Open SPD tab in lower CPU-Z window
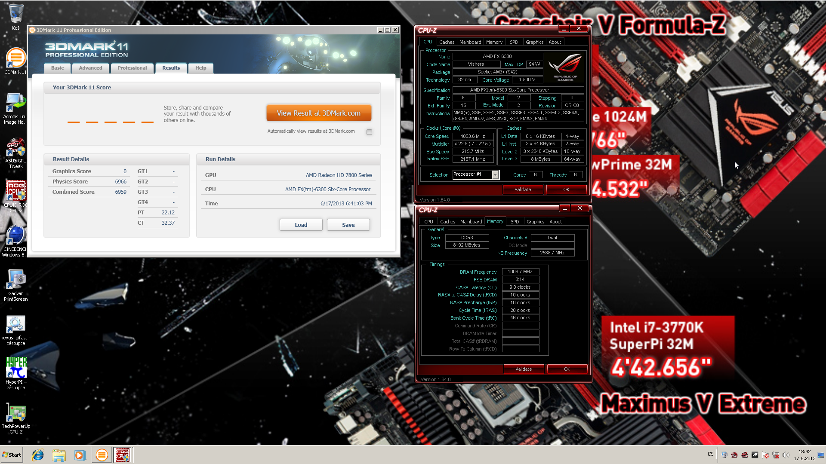 [515, 222]
